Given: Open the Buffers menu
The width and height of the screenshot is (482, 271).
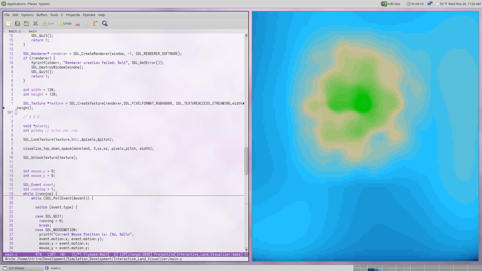Looking at the screenshot, I should [42, 15].
